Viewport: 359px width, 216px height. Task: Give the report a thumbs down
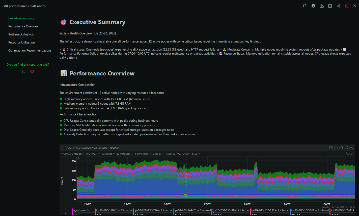pos(32,72)
